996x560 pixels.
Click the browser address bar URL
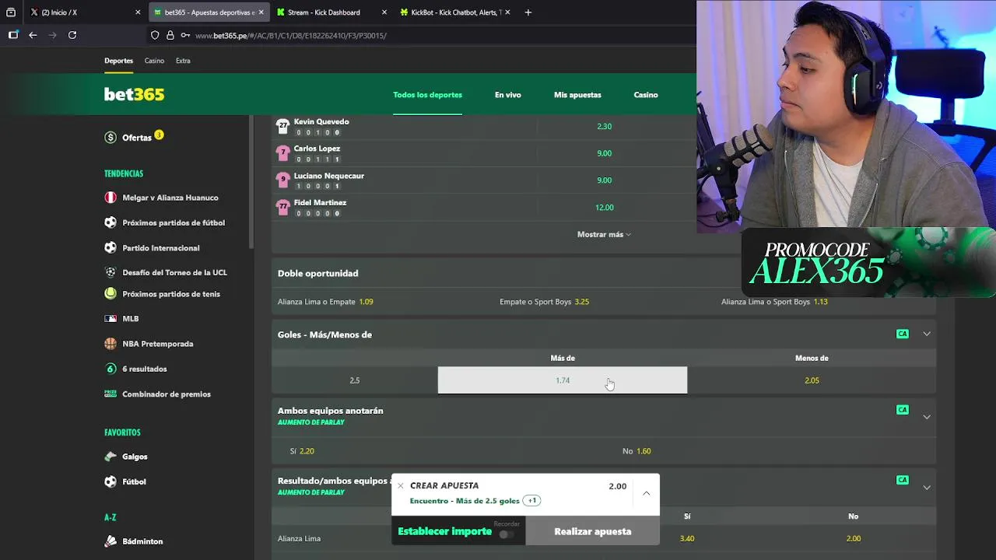pos(291,36)
